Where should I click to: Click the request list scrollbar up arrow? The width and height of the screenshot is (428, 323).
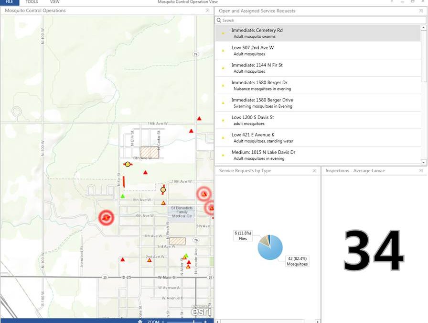[x=423, y=28]
